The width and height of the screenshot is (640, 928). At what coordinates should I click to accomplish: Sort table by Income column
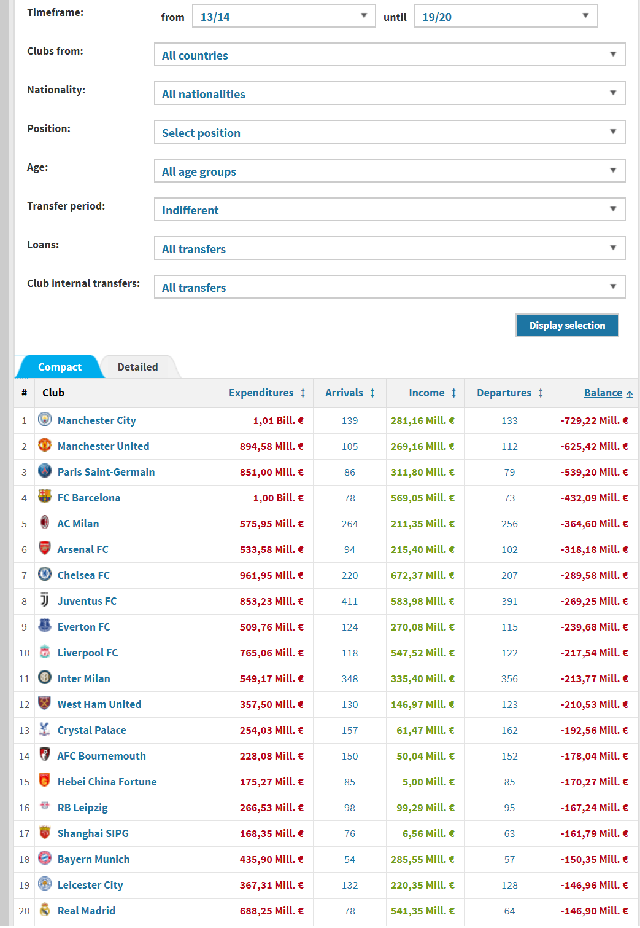433,393
